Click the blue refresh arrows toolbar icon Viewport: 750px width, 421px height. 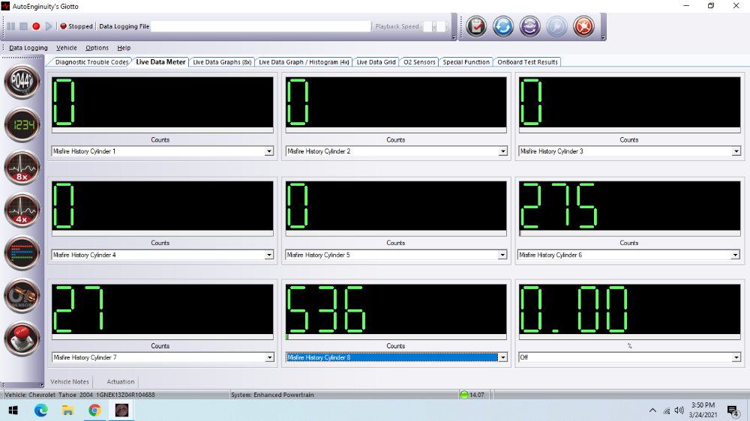click(502, 26)
